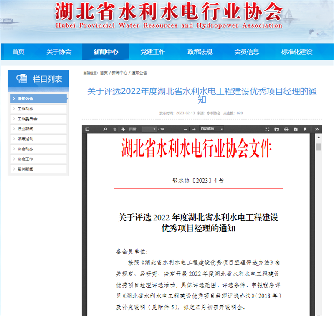
Task: Zoom out using the minus icon
Action: point(185,129)
